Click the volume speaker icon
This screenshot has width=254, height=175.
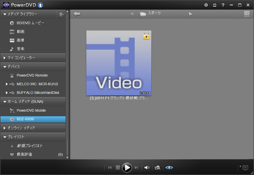click(x=147, y=168)
